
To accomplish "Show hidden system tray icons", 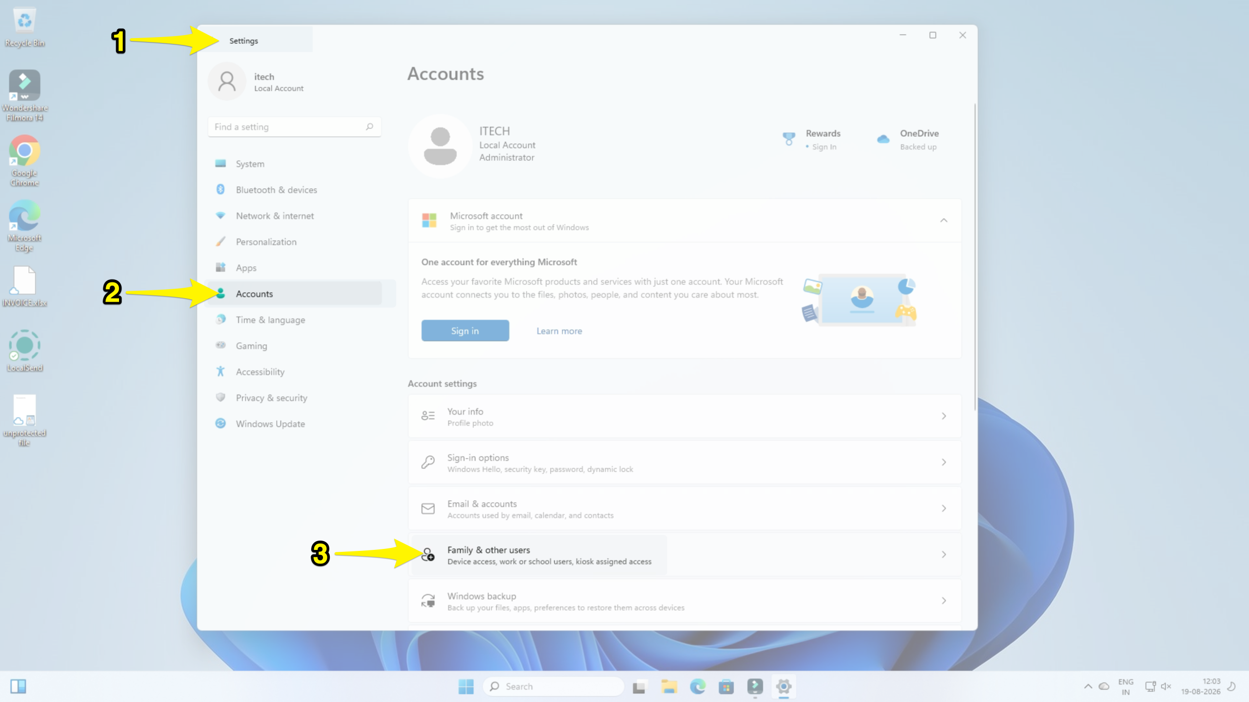I will tap(1088, 686).
